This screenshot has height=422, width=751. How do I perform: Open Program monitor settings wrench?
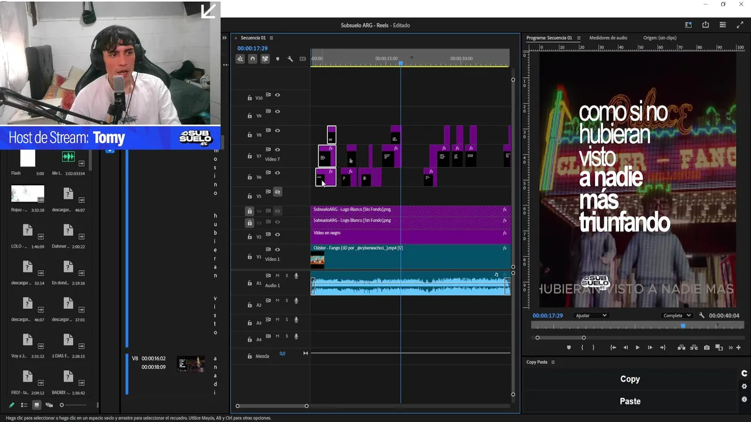[x=702, y=315]
